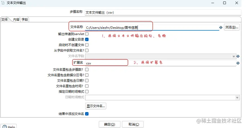Click the 显示文件名... button

point(96,106)
